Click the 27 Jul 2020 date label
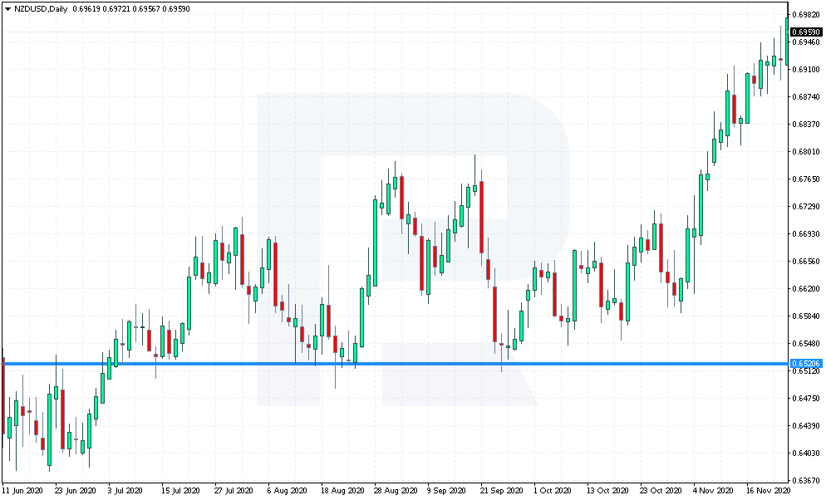This screenshot has width=826, height=500. pyautogui.click(x=234, y=491)
